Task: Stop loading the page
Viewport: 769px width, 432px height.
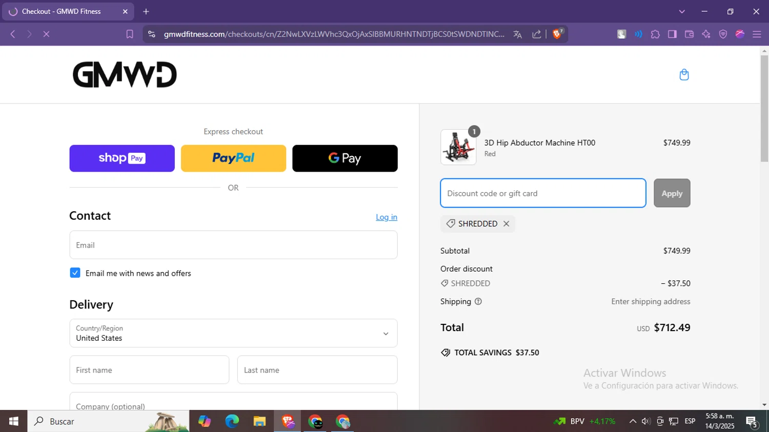Action: pyautogui.click(x=46, y=34)
